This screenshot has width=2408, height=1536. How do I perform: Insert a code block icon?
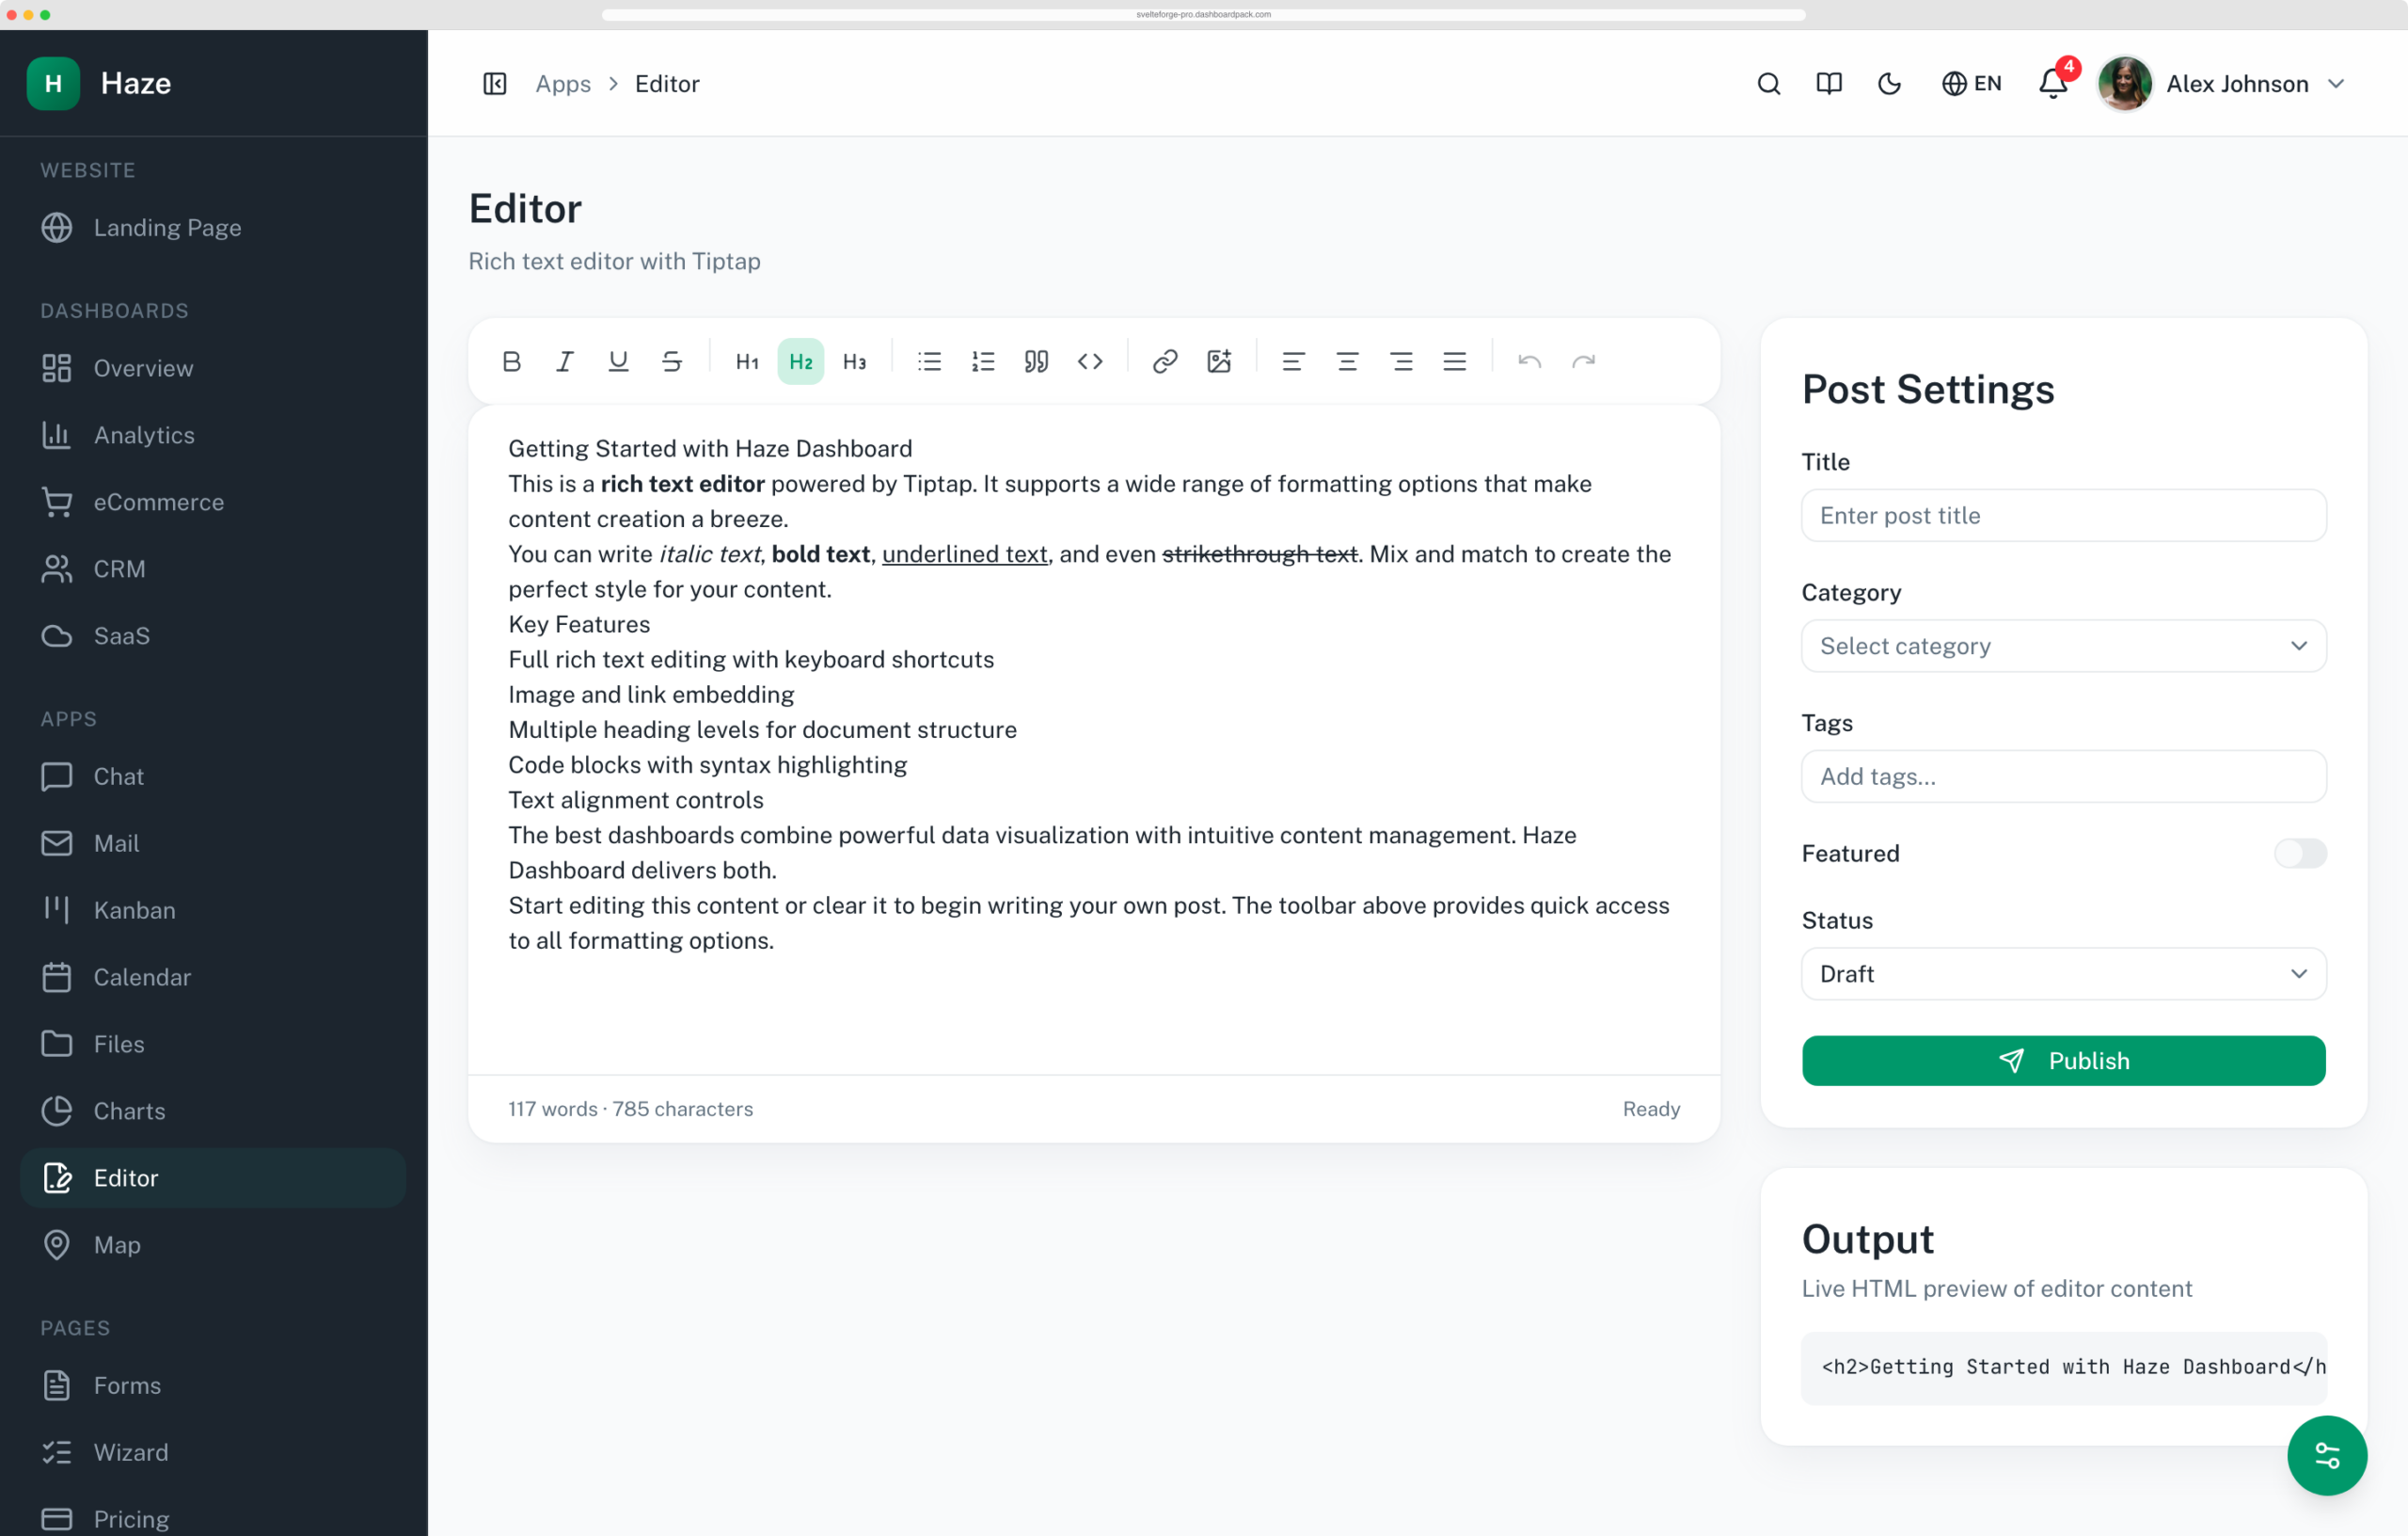[x=1090, y=361]
